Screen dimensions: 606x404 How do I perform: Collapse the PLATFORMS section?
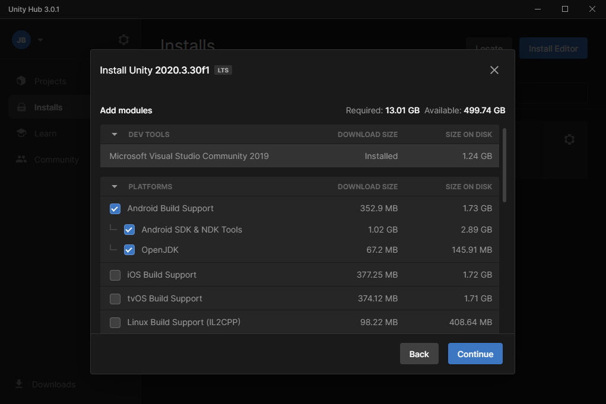pyautogui.click(x=115, y=186)
